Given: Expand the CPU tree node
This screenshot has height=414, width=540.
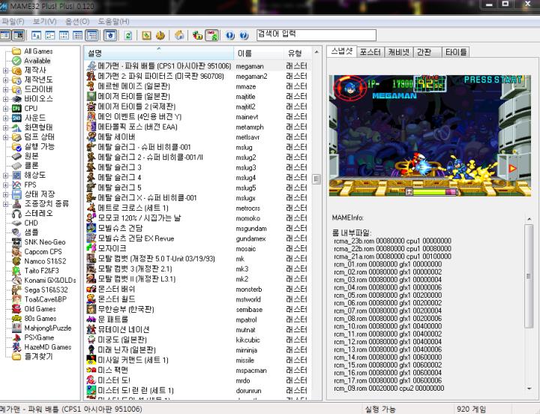Looking at the screenshot, I should pos(5,109).
